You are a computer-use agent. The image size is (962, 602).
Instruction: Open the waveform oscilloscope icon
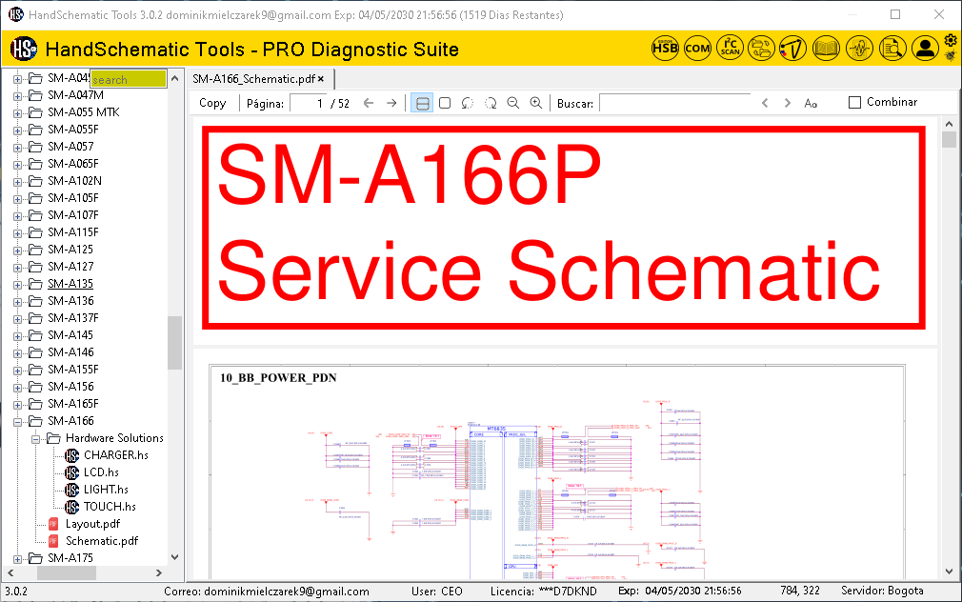859,48
